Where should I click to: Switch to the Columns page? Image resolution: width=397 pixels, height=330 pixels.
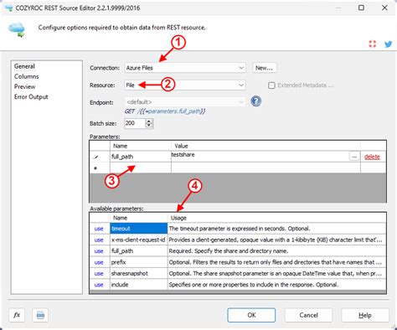pos(27,76)
